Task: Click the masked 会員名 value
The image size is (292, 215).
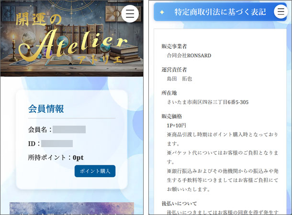Action: pyautogui.click(x=69, y=129)
